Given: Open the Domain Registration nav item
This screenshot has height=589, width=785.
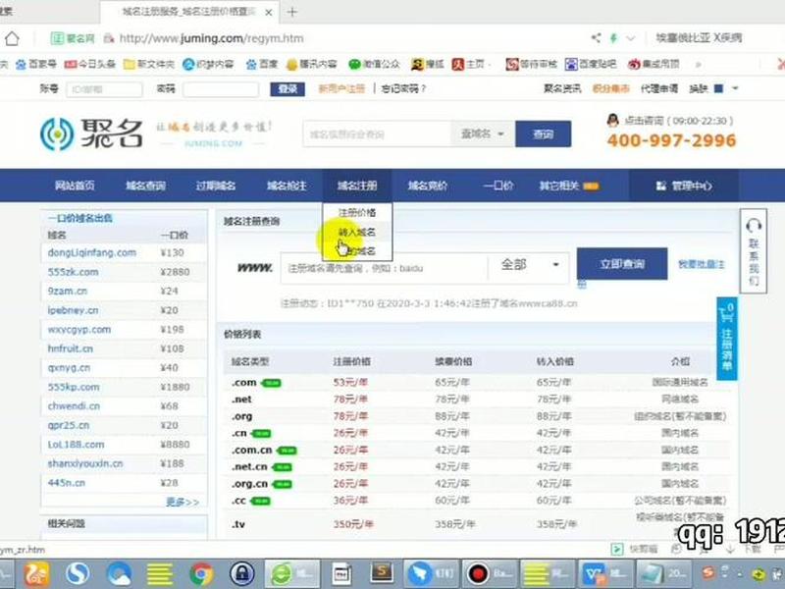Looking at the screenshot, I should coord(357,186).
